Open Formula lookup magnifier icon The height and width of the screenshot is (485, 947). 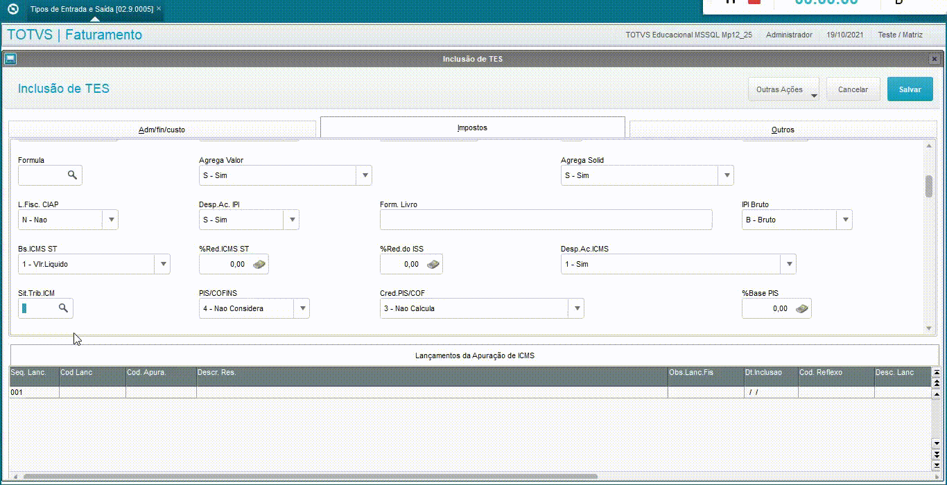click(72, 175)
